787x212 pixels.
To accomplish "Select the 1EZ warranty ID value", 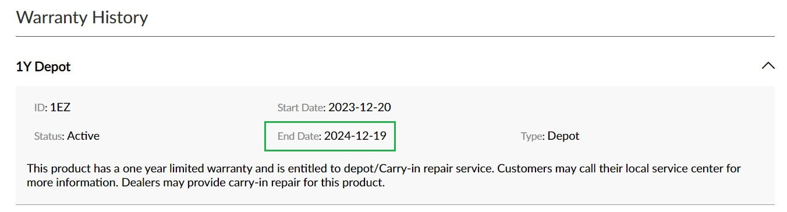I will coord(61,107).
